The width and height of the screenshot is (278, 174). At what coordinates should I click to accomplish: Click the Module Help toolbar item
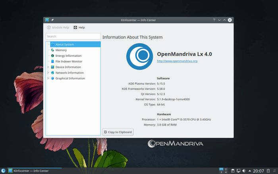58,27
